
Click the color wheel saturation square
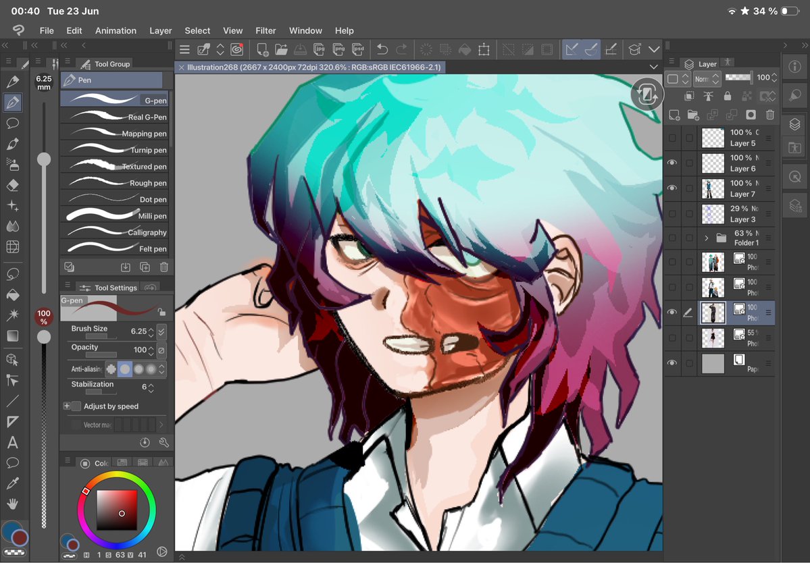[117, 510]
